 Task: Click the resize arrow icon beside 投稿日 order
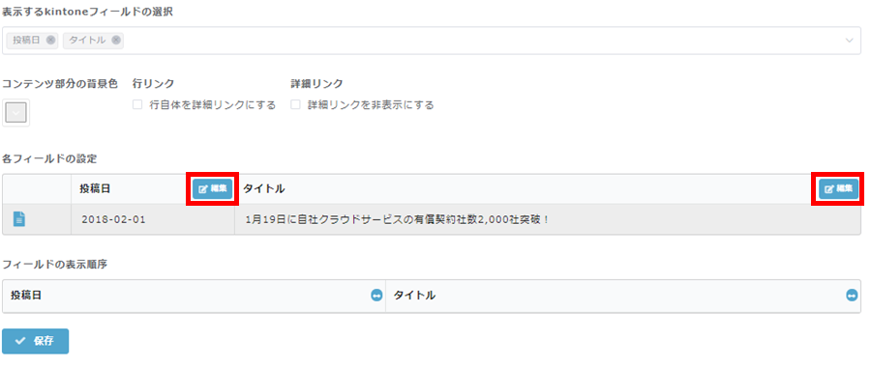(376, 296)
